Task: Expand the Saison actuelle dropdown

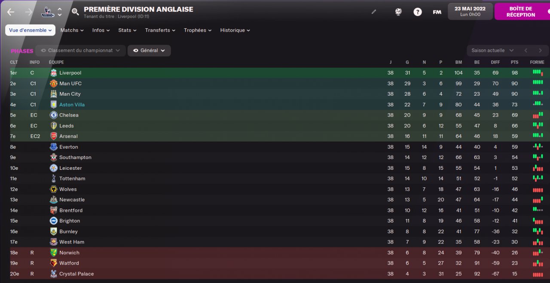Action: [492, 51]
